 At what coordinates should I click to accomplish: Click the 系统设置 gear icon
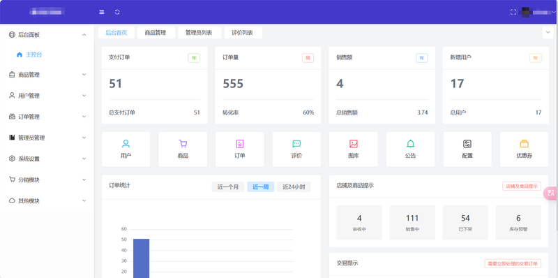pyautogui.click(x=12, y=159)
